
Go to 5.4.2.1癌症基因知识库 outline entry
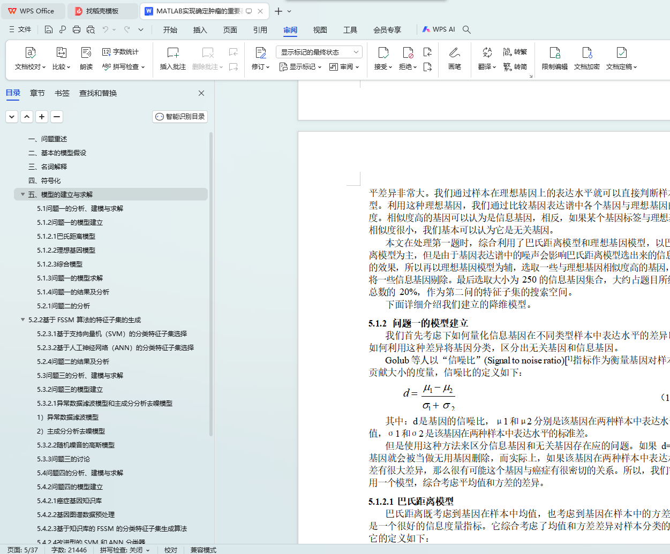point(70,501)
